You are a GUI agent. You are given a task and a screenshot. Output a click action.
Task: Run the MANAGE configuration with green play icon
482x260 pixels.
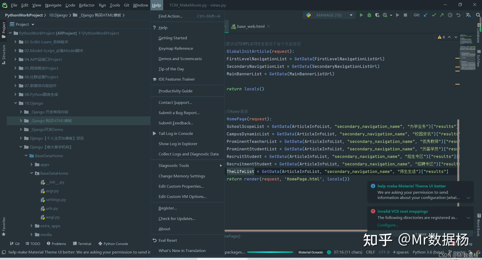pos(361,15)
